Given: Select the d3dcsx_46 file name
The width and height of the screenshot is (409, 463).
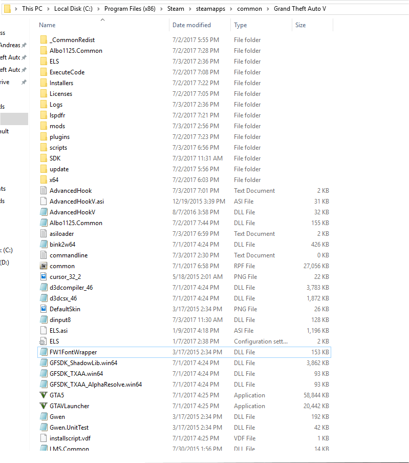Looking at the screenshot, I should click(63, 298).
